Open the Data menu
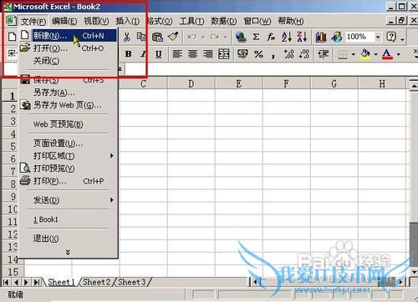 click(224, 21)
